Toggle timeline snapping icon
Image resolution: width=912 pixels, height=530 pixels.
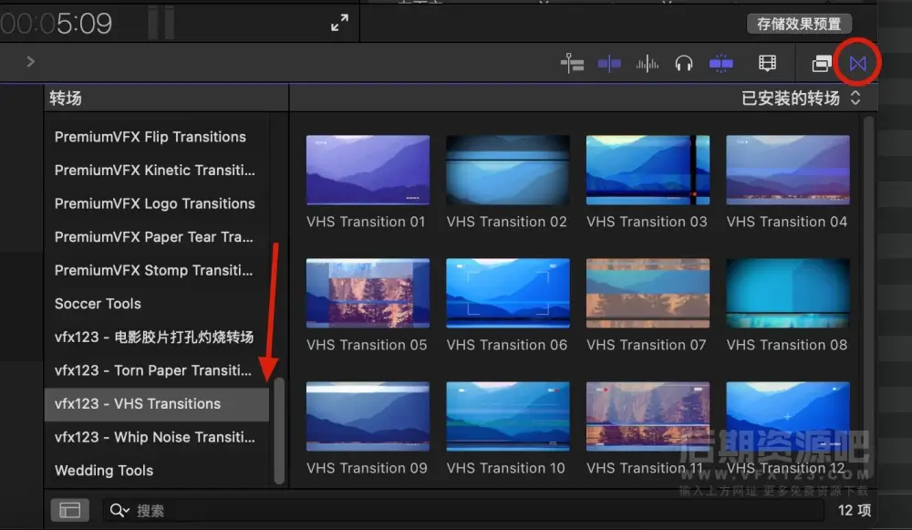pyautogui.click(x=721, y=63)
